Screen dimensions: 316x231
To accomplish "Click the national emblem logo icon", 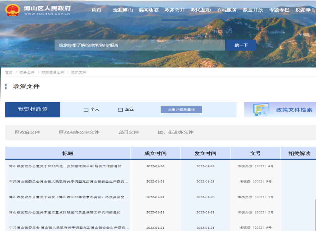I will 13,10.
